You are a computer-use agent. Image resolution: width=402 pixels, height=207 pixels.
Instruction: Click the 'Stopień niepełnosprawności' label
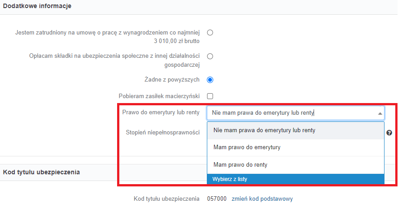(x=162, y=133)
